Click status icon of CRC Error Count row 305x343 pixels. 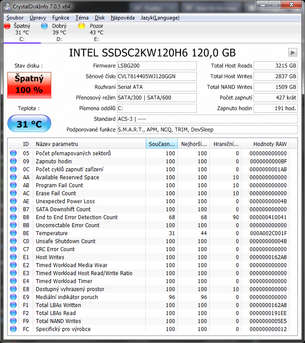click(x=13, y=249)
